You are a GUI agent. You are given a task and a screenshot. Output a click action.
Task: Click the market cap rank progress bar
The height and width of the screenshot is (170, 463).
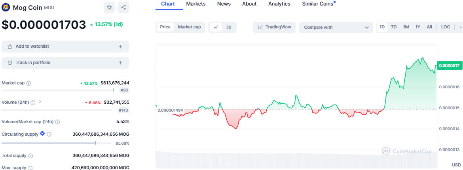(x=58, y=90)
